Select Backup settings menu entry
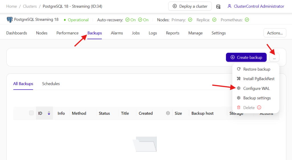The width and height of the screenshot is (292, 160). click(x=256, y=98)
